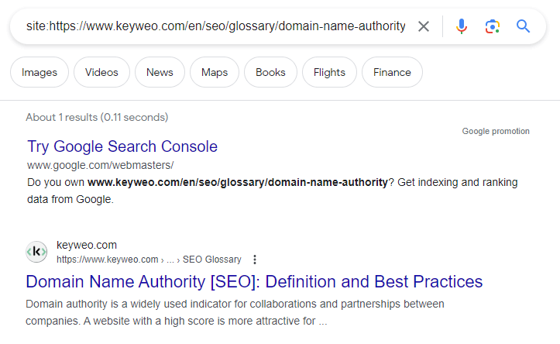Click the keyweo.com site name
This screenshot has height=344, width=560.
point(87,245)
